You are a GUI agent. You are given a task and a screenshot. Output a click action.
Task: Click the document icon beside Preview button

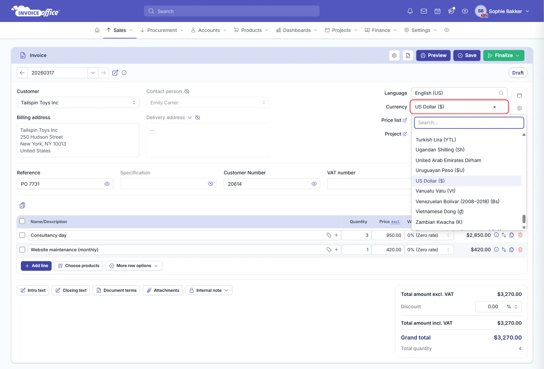coord(408,55)
